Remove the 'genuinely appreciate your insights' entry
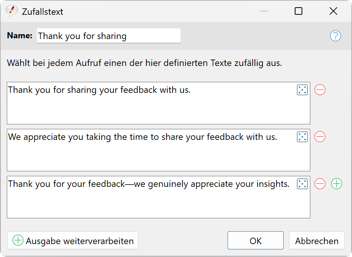 click(x=320, y=184)
